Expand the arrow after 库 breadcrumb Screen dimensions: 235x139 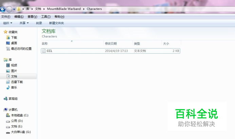pos(32,9)
